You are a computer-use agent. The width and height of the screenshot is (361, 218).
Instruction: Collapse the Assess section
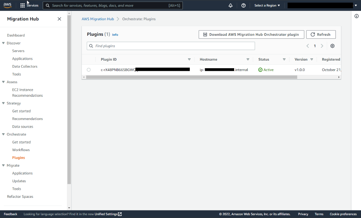pos(3,82)
